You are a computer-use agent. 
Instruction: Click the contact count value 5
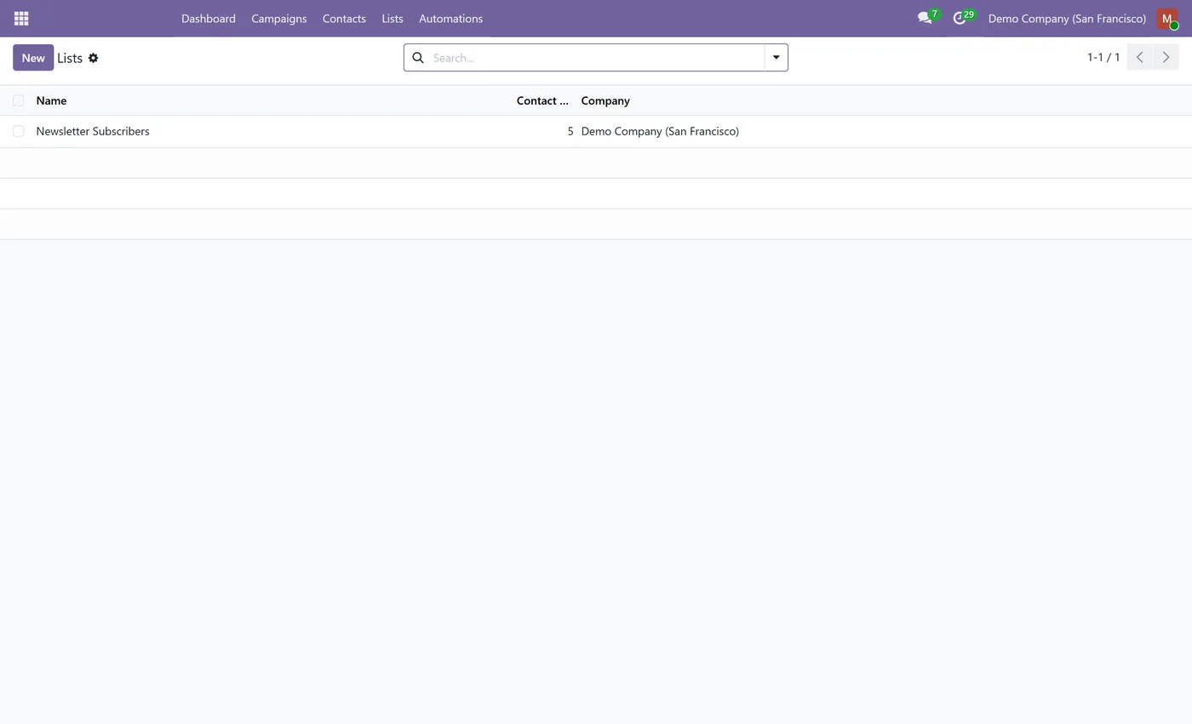pyautogui.click(x=570, y=131)
